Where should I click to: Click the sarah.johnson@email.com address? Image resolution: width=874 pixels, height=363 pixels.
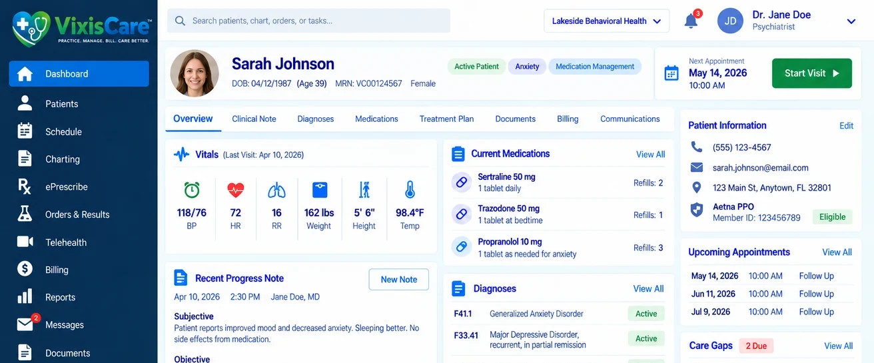(x=760, y=168)
